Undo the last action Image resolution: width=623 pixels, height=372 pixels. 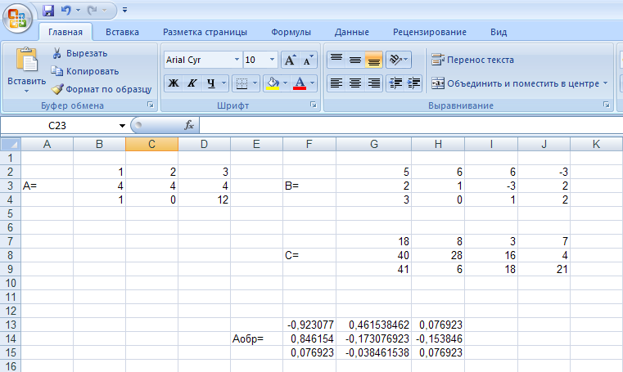pos(66,11)
